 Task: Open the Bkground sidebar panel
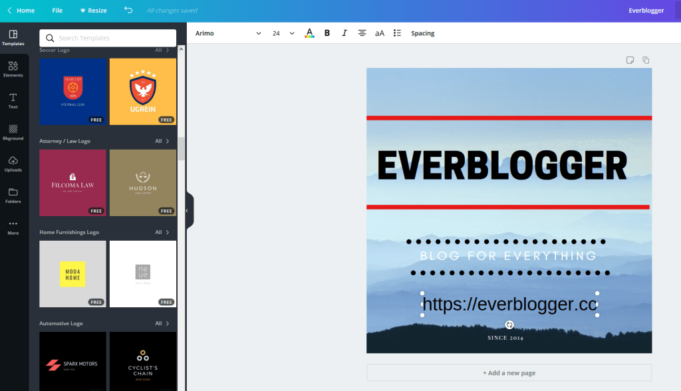[13, 132]
